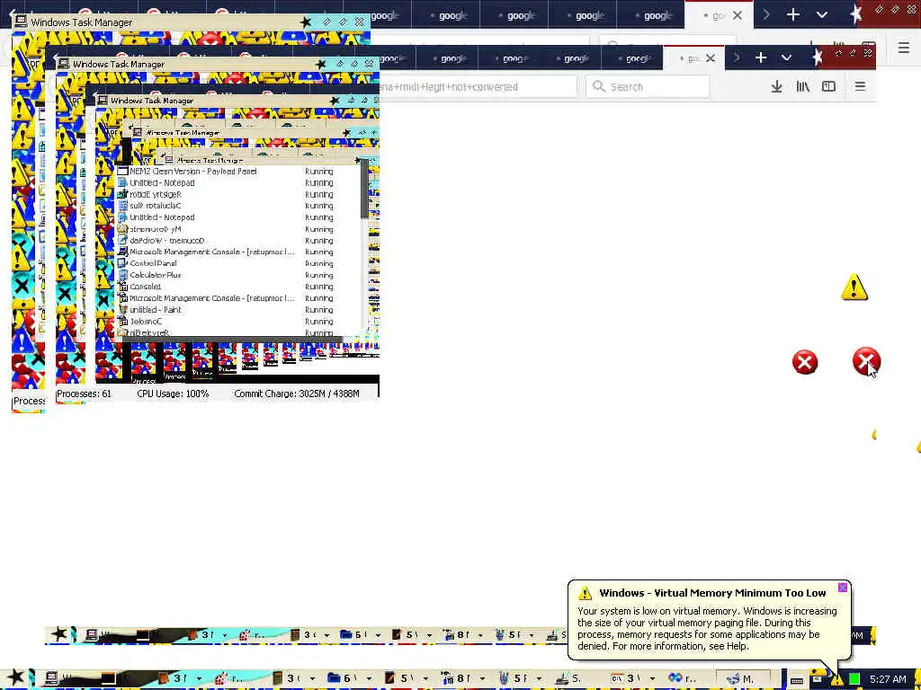921x690 pixels.
Task: Select the '1elosnoC' task row
Action: [239, 322]
